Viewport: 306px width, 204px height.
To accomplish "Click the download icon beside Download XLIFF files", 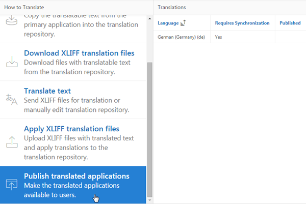I will coord(12,62).
